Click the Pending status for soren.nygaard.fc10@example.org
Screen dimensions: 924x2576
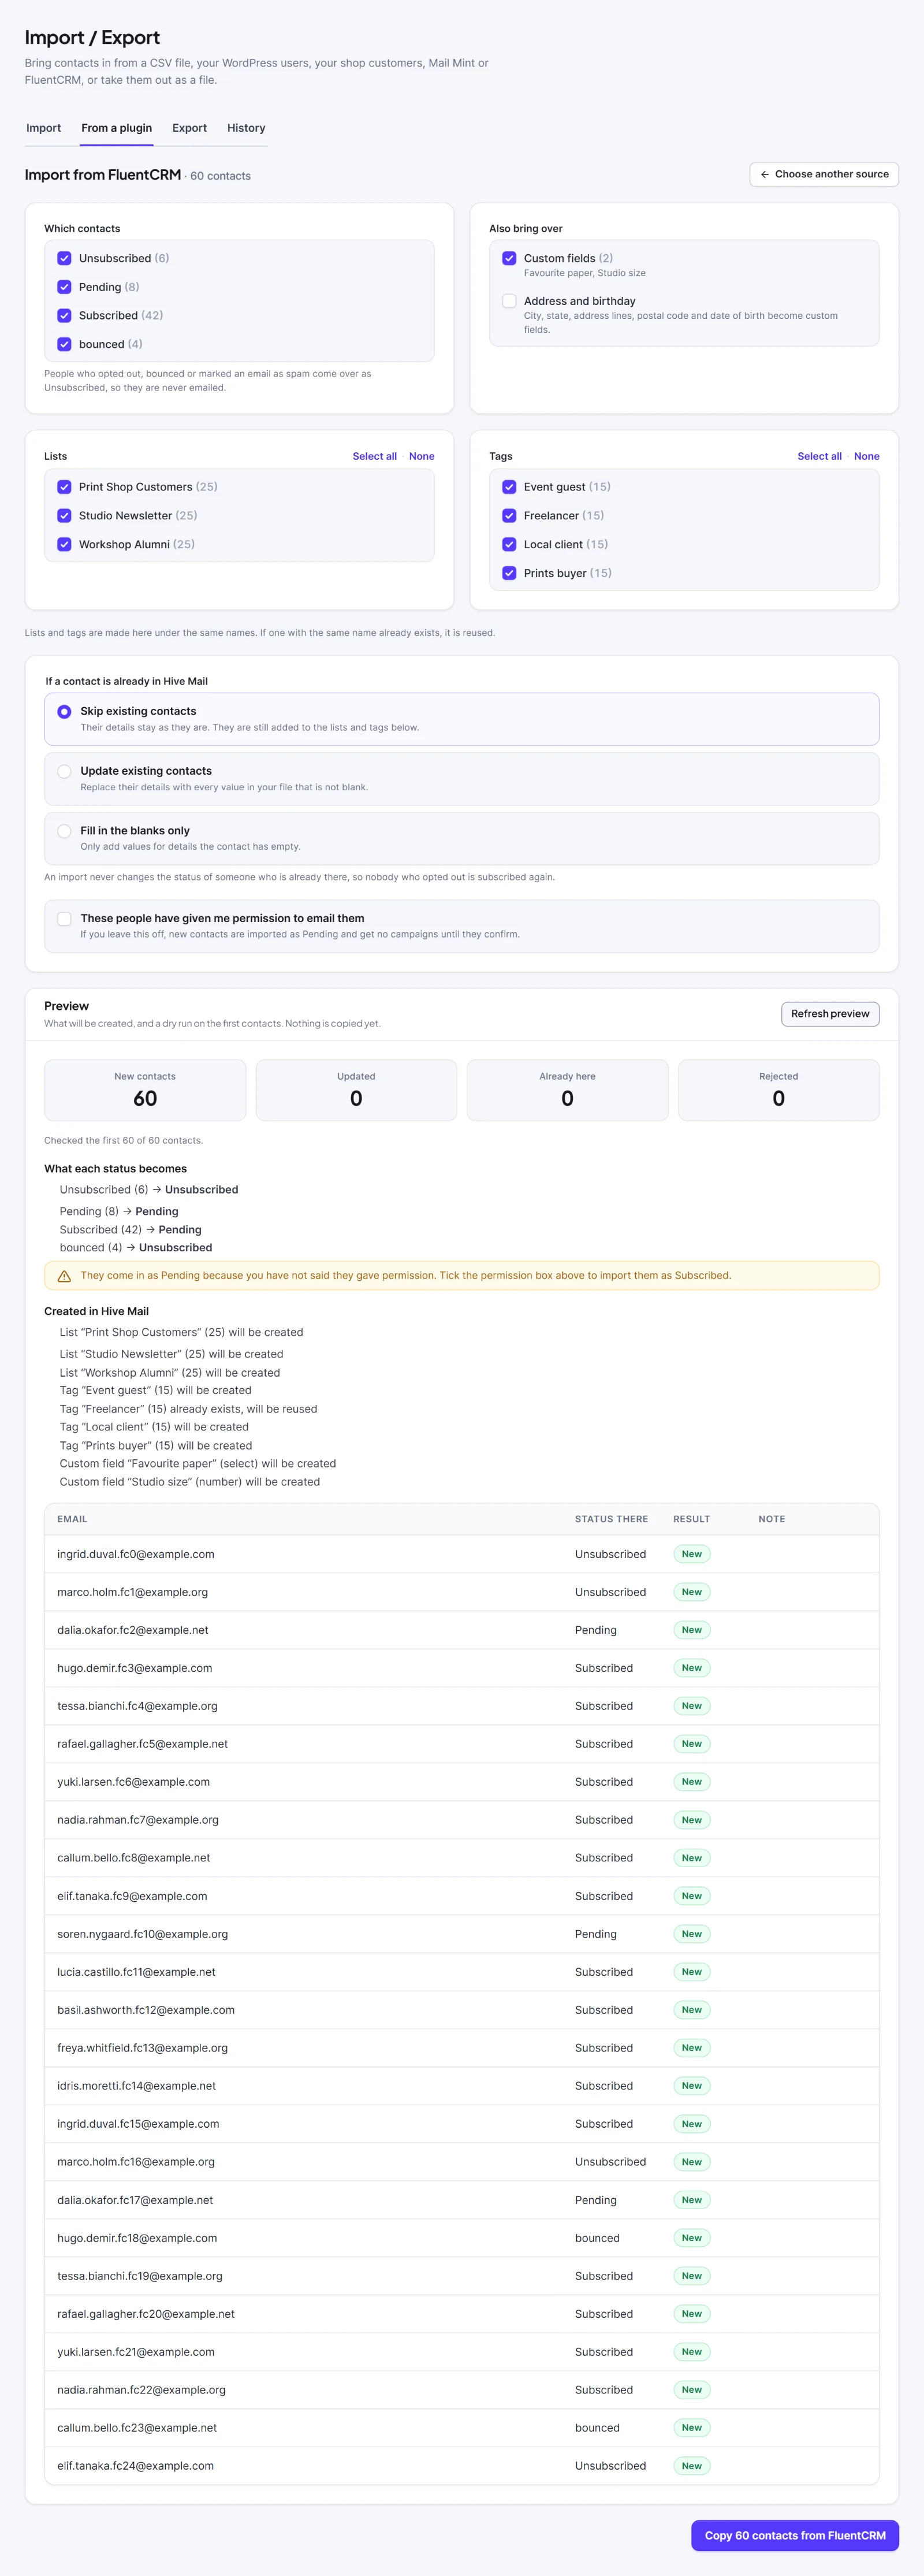tap(596, 1934)
